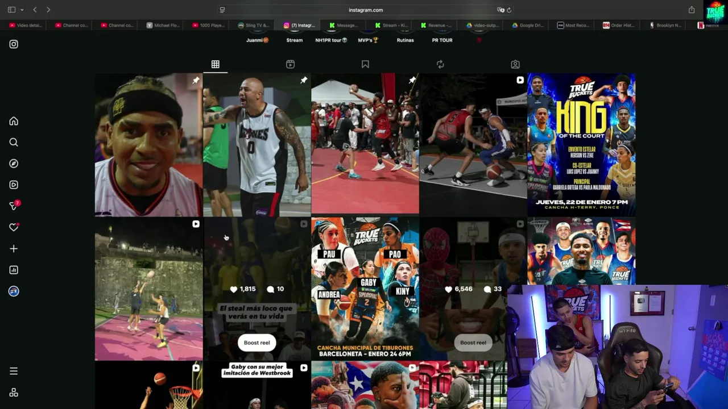This screenshot has width=728, height=409.
Task: Toggle the Safari sidebar button
Action: point(11,10)
